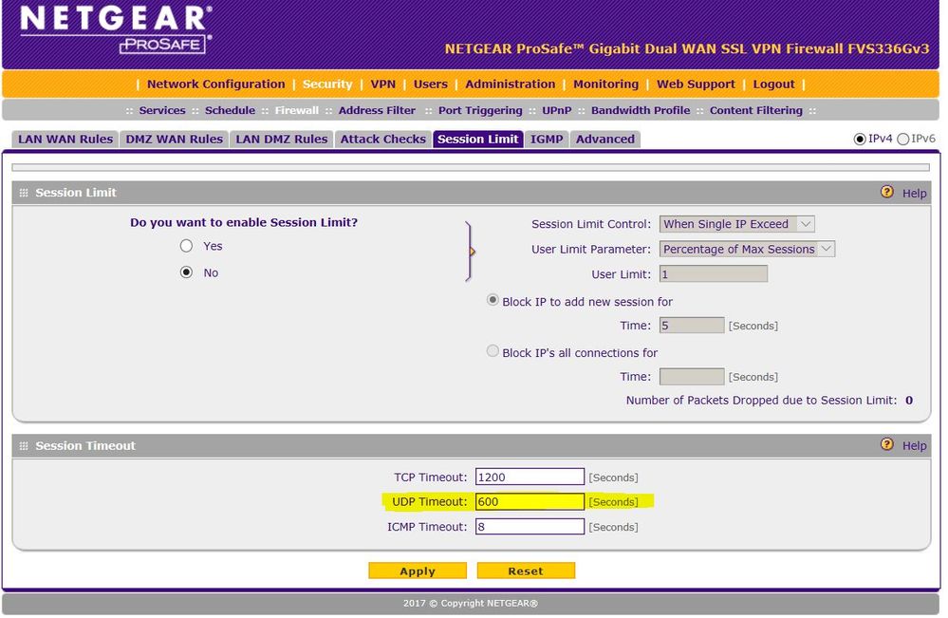Switch to the LAN DMZ Rules tab
The height and width of the screenshot is (618, 948).
281,140
